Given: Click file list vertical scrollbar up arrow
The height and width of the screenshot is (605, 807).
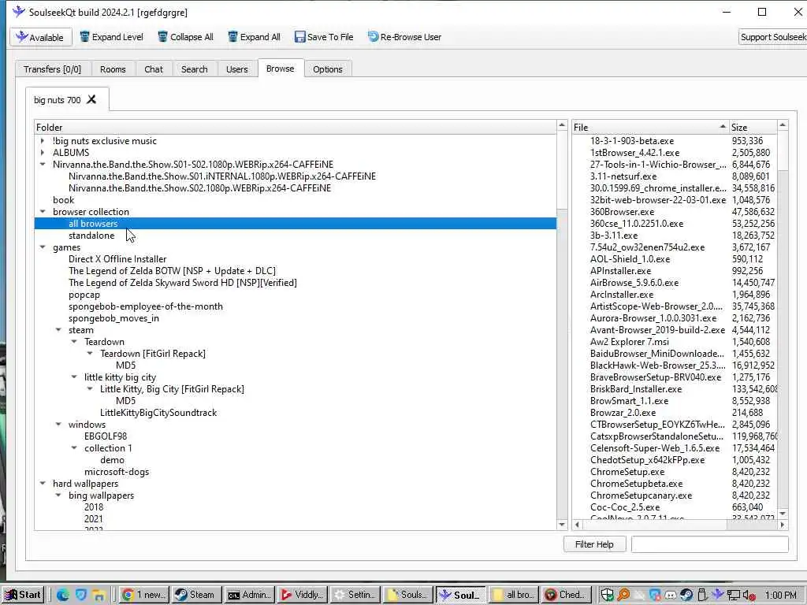Looking at the screenshot, I should (783, 125).
